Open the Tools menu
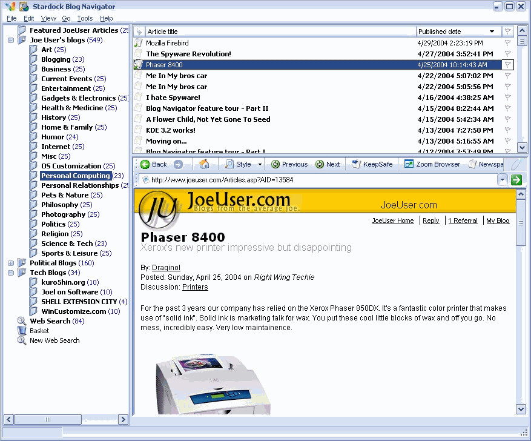 click(x=85, y=18)
